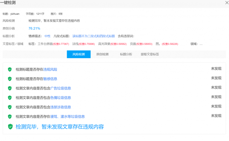Open the 敏感信息 link
The image size is (229, 141).
pyautogui.click(x=50, y=79)
